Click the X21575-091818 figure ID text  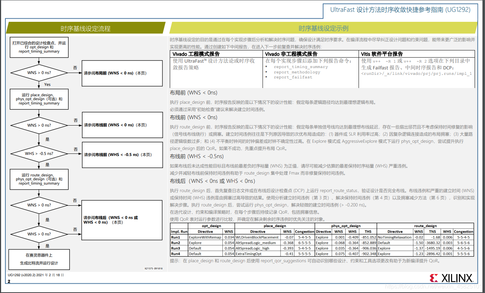(153, 268)
